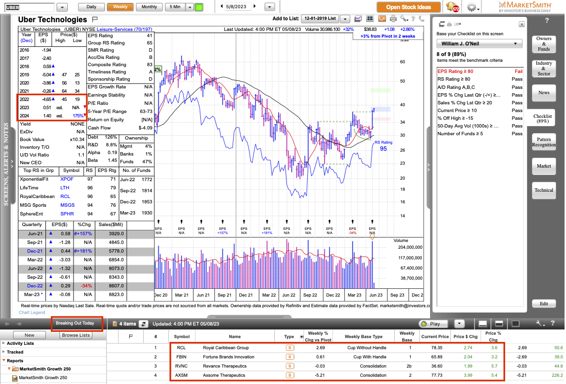
Task: Open the alerts bell with 572 badge
Action: point(452,7)
